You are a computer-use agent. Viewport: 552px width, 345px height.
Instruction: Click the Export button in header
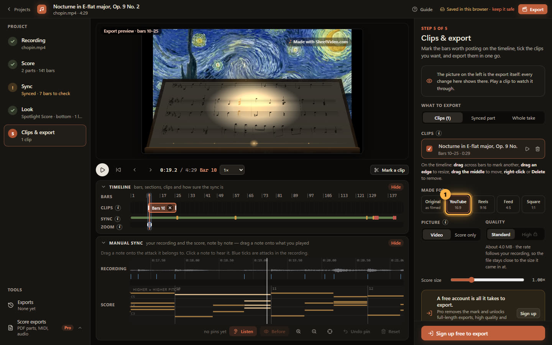[x=533, y=9]
